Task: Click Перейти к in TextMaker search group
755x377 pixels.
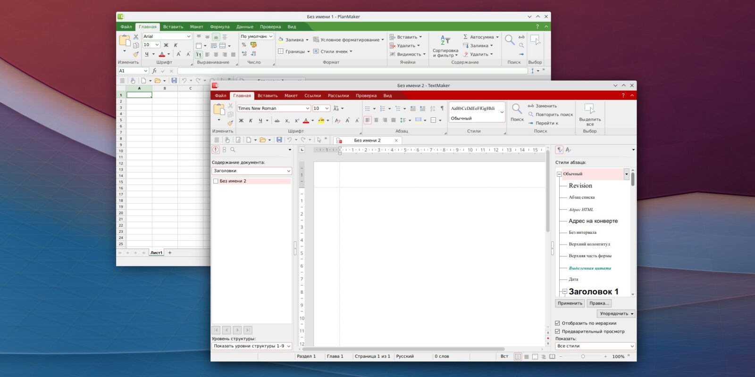Action: point(543,123)
